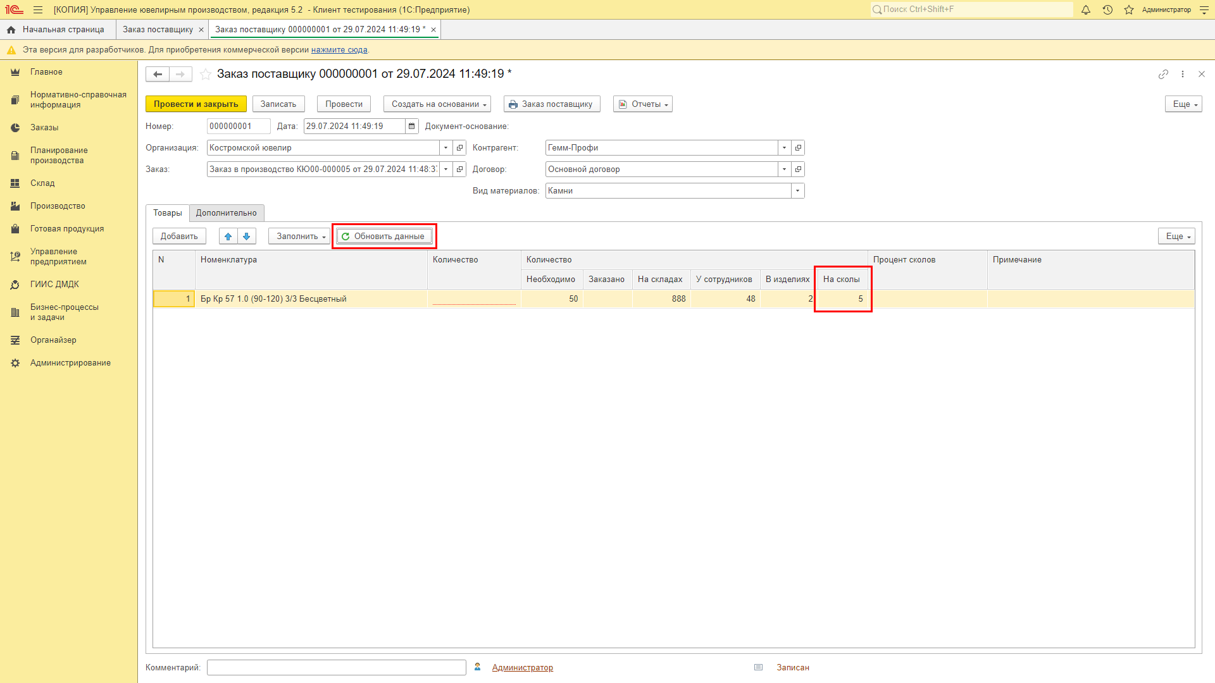Move row up arrow button
The image size is (1215, 683).
tap(228, 237)
